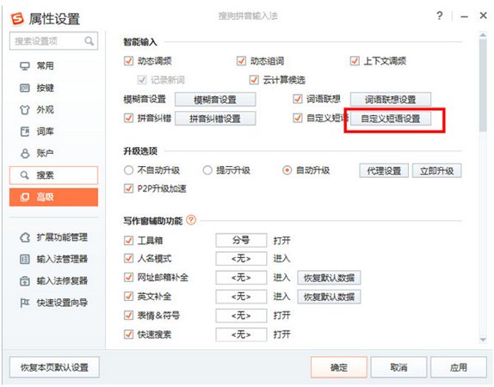Toggle the 快速搜索 checkbox
The height and width of the screenshot is (387, 494).
[x=128, y=334]
